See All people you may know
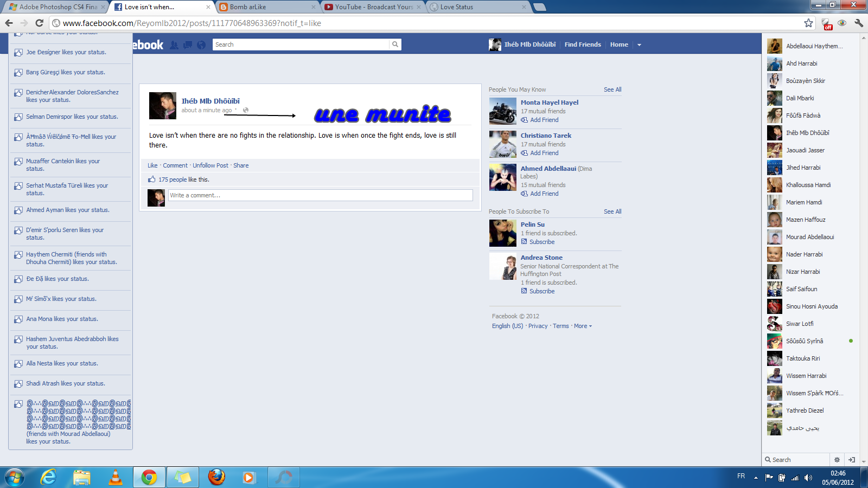 (612, 89)
